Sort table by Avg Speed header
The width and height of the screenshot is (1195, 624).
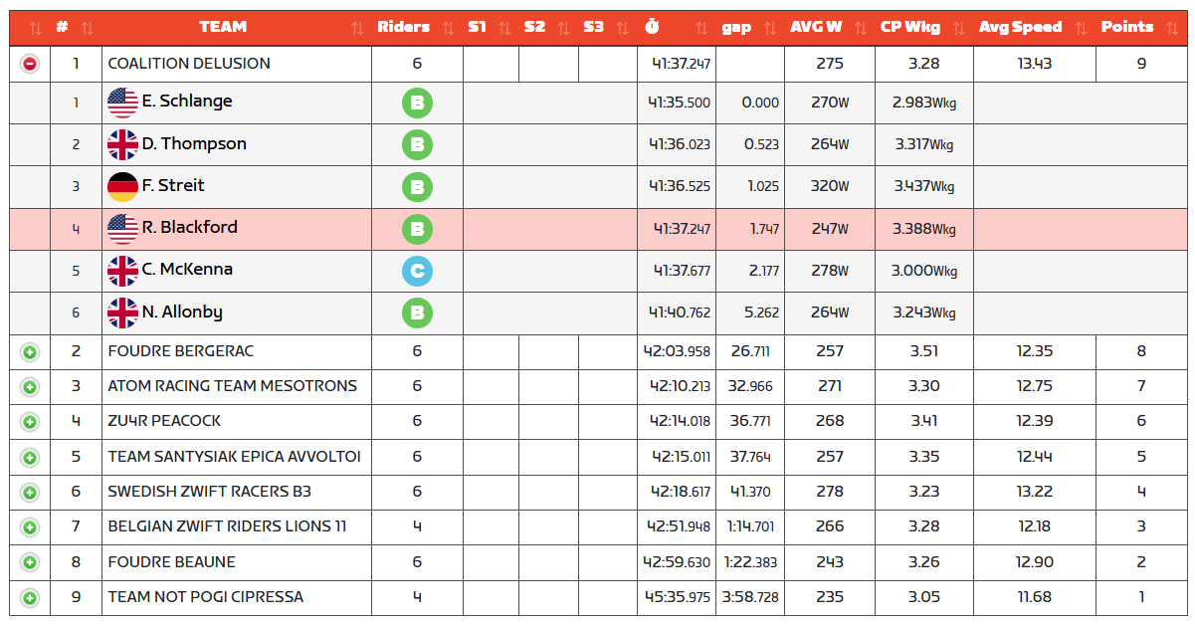tap(1020, 27)
